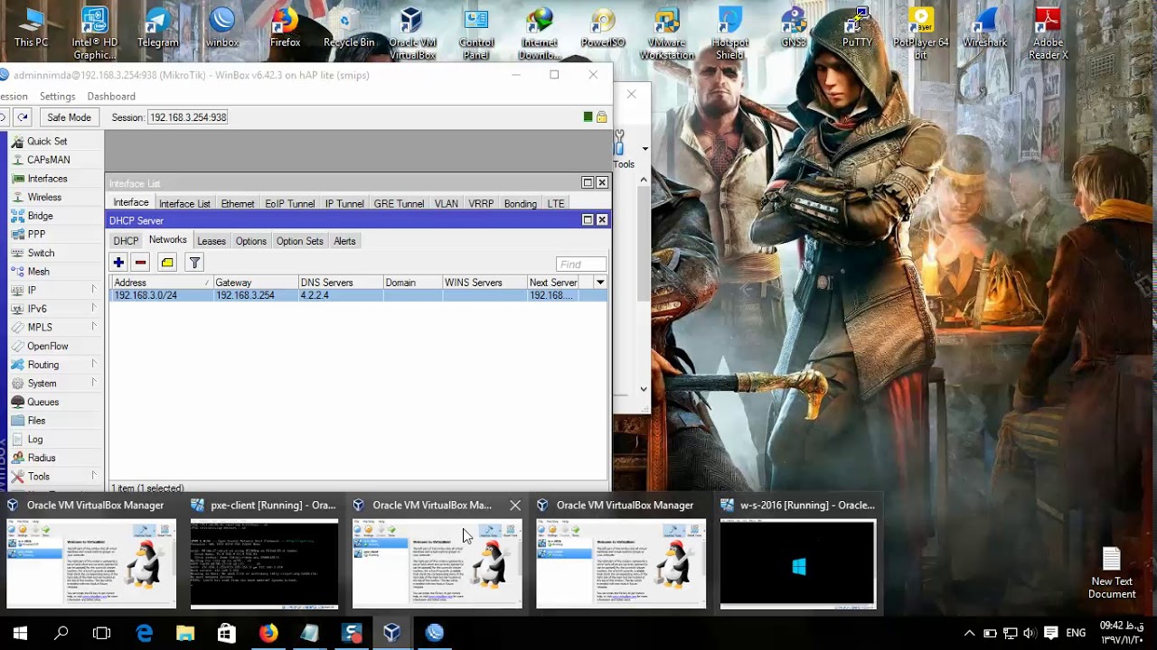This screenshot has width=1157, height=650.
Task: Switch to the Option Sets tab
Action: point(300,241)
